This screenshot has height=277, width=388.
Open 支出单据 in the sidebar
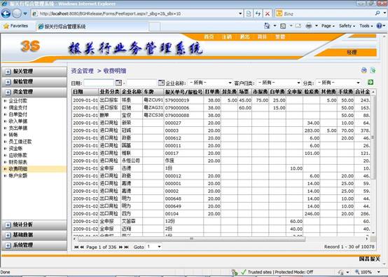(18, 128)
